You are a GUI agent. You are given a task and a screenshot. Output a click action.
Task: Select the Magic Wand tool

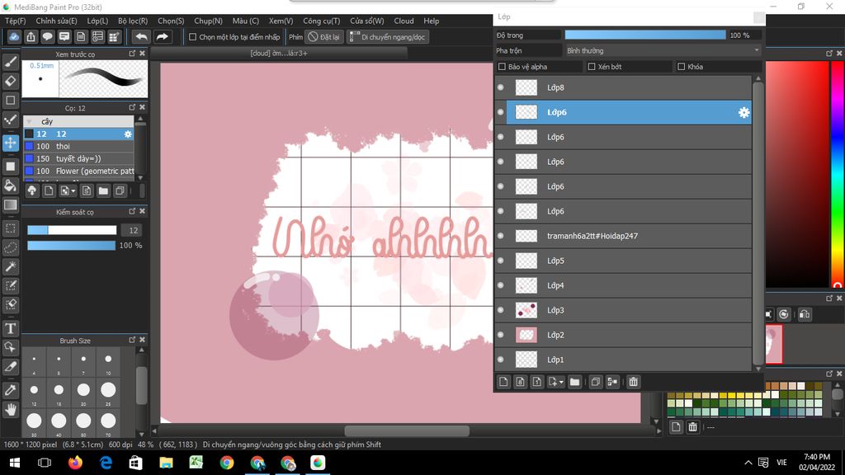coord(10,266)
